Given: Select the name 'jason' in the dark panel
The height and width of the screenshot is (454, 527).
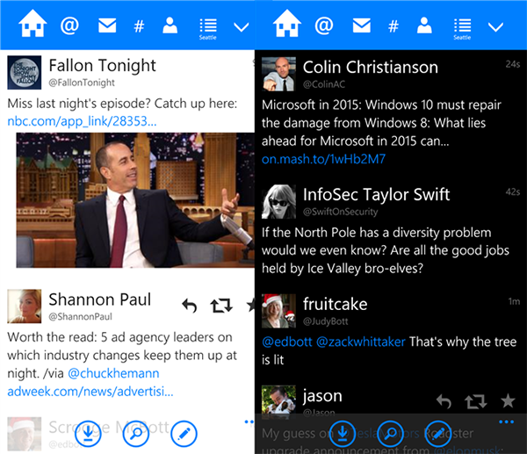Looking at the screenshot, I should tap(322, 396).
